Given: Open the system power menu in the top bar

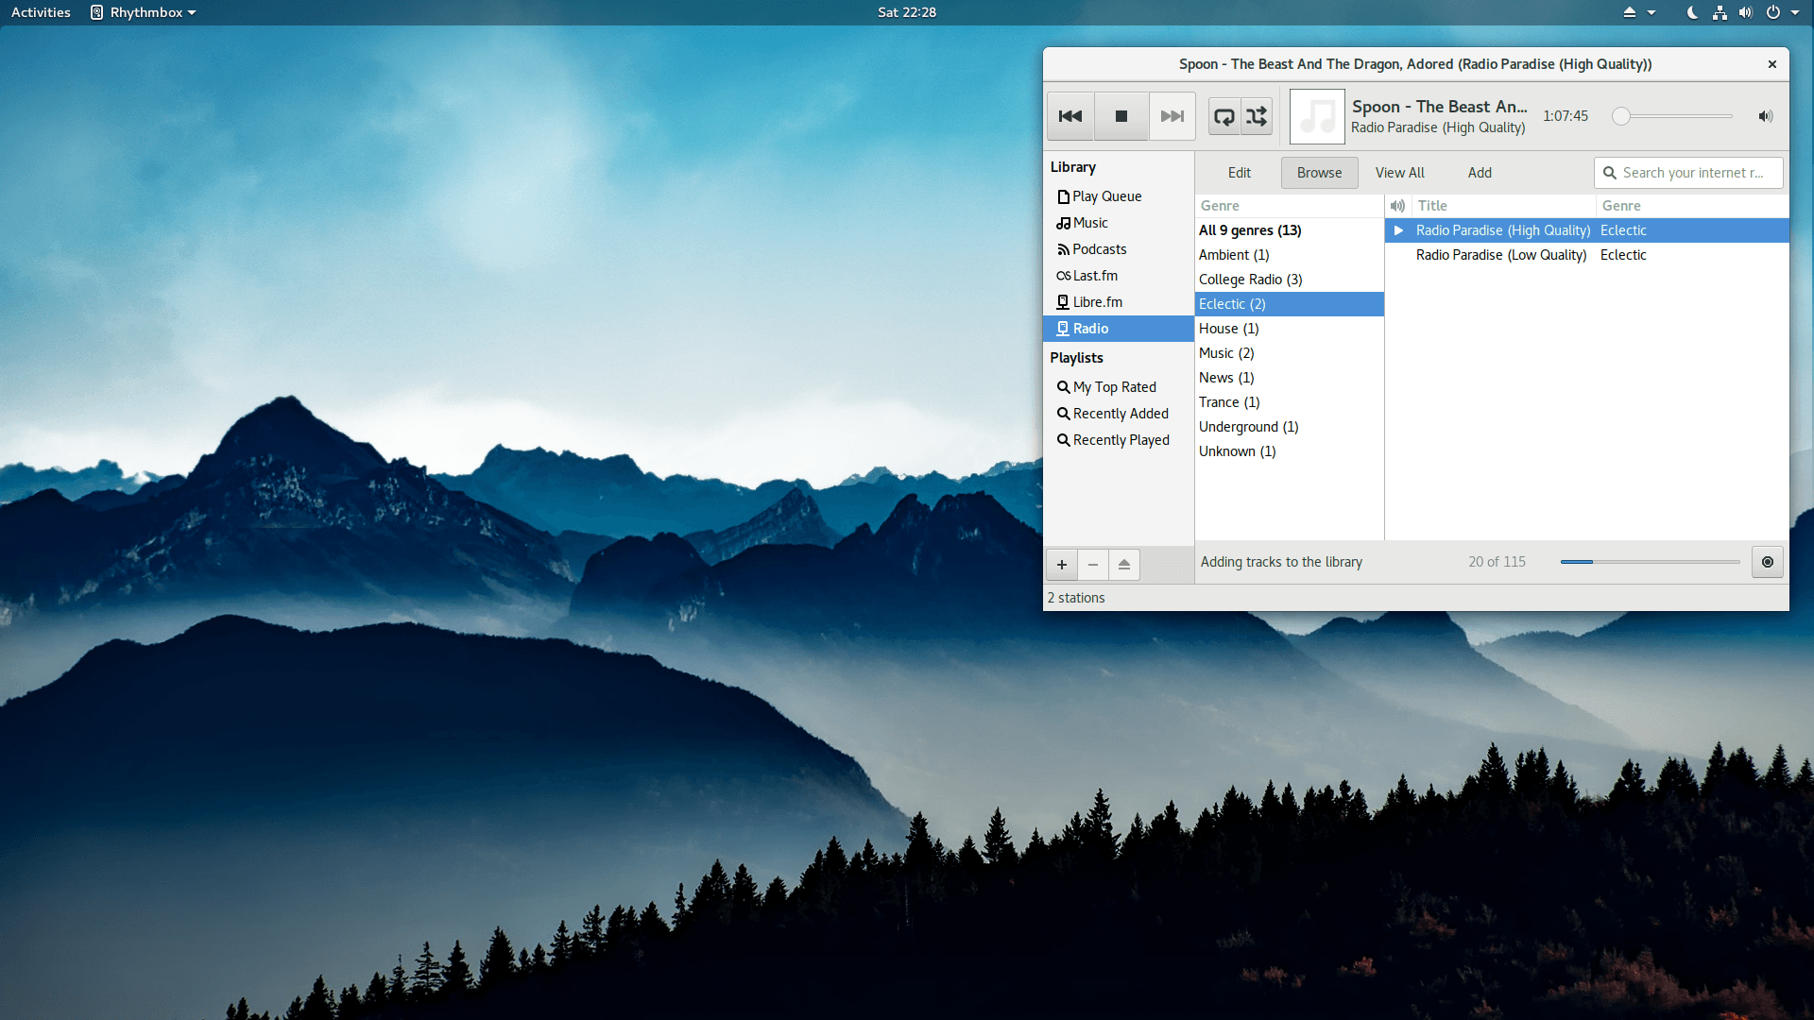Looking at the screenshot, I should [1781, 12].
